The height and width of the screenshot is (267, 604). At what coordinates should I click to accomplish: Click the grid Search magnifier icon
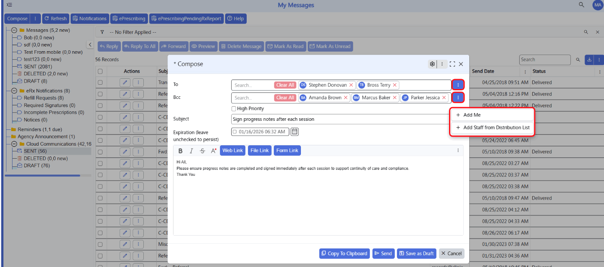(578, 60)
